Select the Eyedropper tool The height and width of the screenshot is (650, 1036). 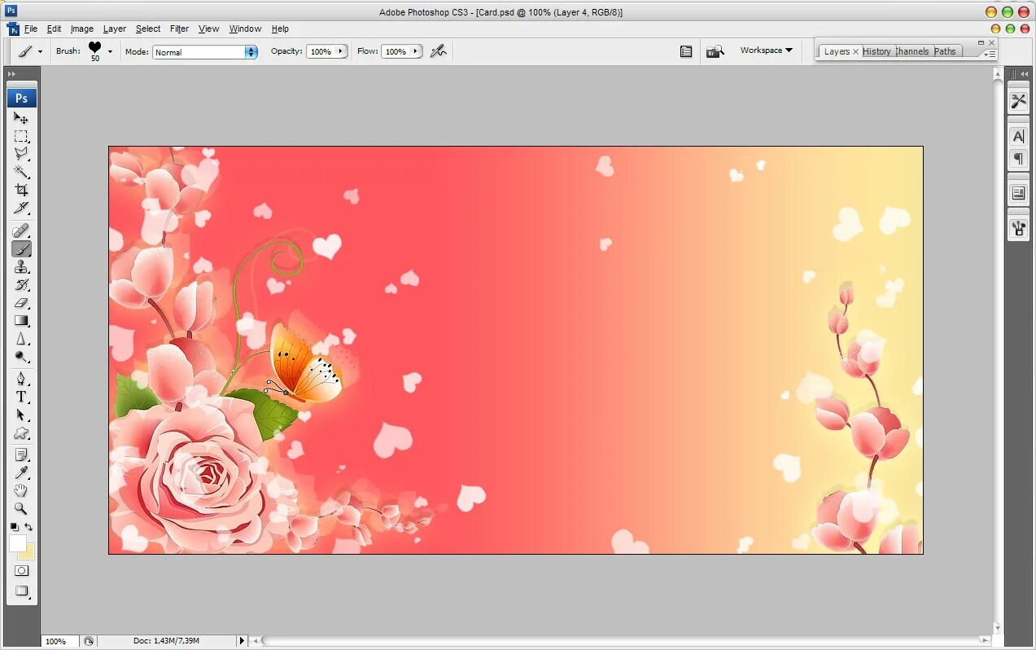pos(21,472)
